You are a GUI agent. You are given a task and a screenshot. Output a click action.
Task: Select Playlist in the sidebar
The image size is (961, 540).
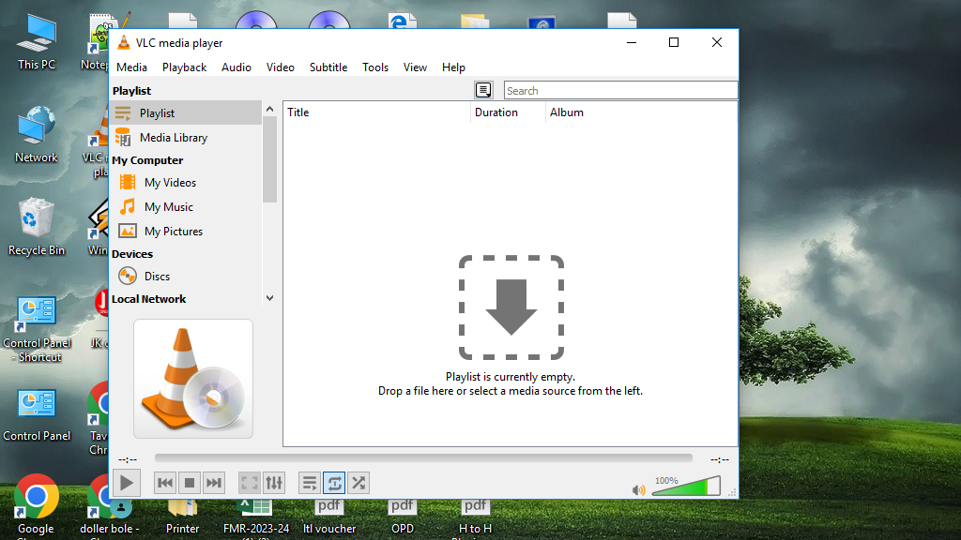tap(187, 113)
